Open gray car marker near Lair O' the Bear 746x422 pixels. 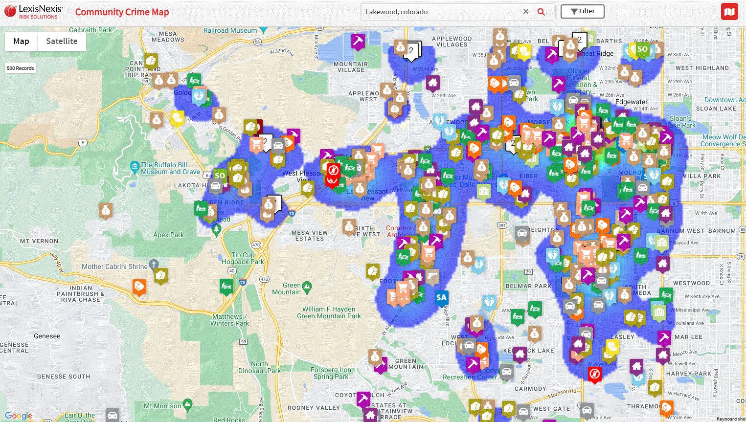pos(113,416)
